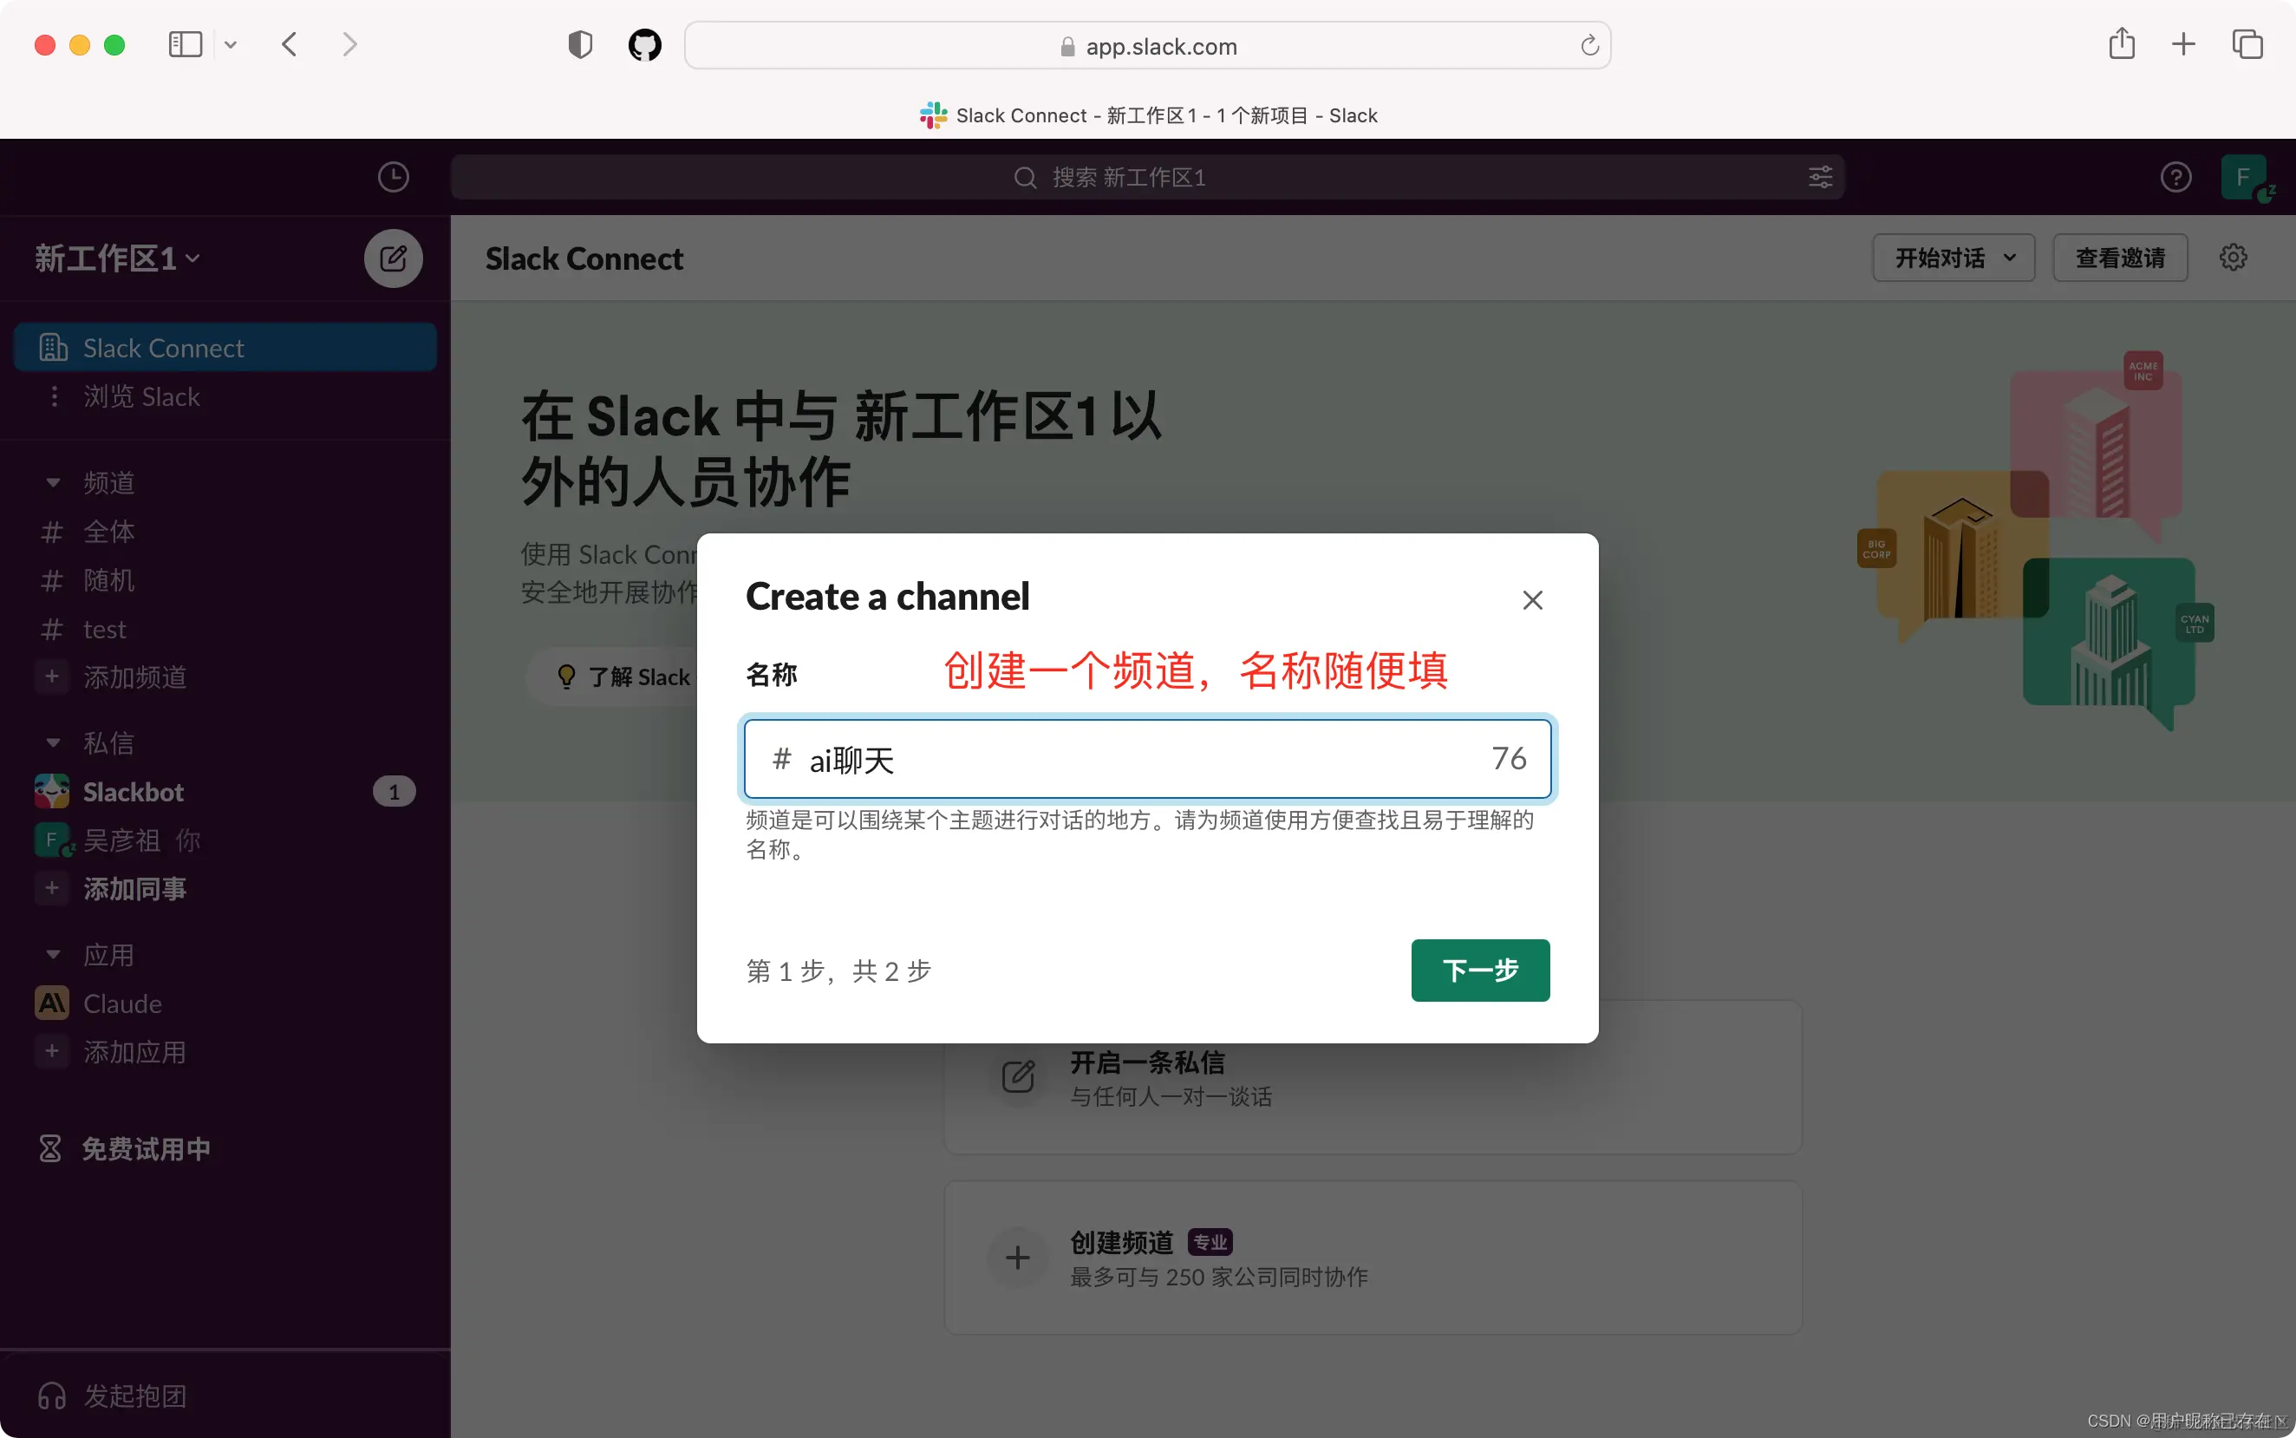Go forward with the Safari forward arrow
Image resolution: width=2296 pixels, height=1438 pixels.
pyautogui.click(x=350, y=45)
